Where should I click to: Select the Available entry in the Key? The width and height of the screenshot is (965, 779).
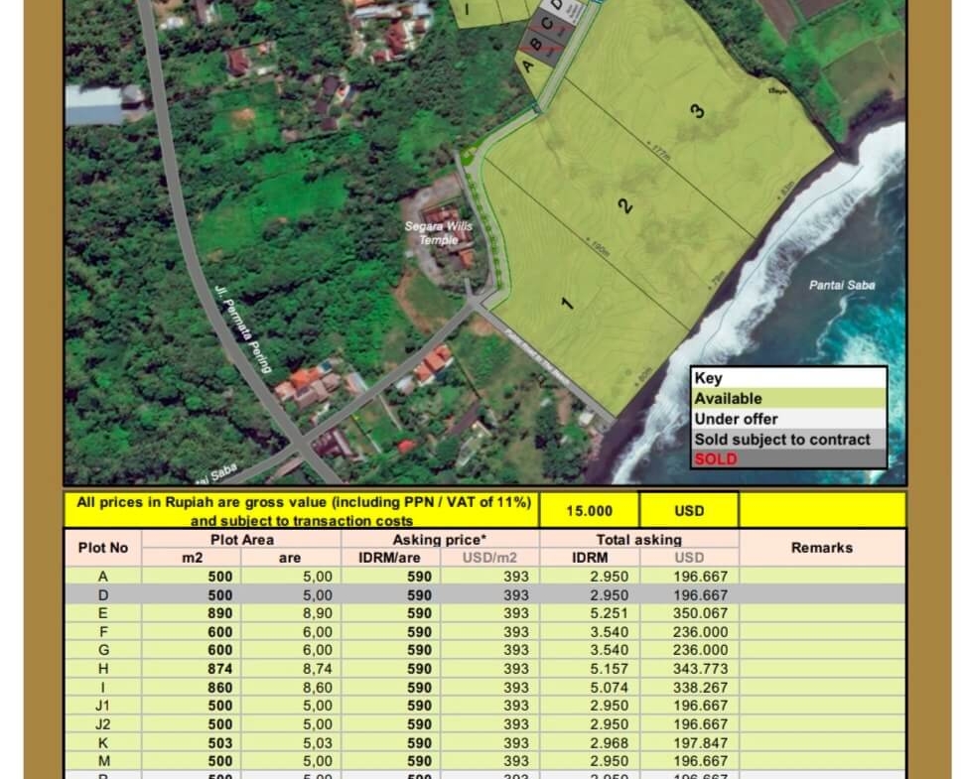(788, 398)
